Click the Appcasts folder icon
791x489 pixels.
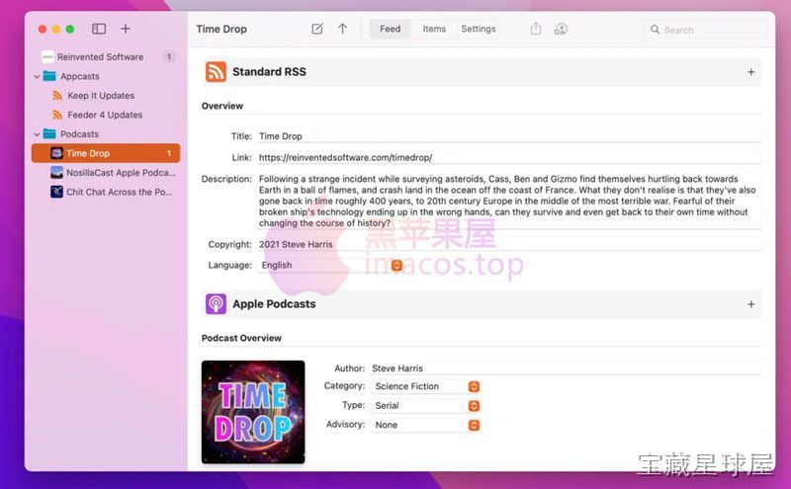click(49, 76)
